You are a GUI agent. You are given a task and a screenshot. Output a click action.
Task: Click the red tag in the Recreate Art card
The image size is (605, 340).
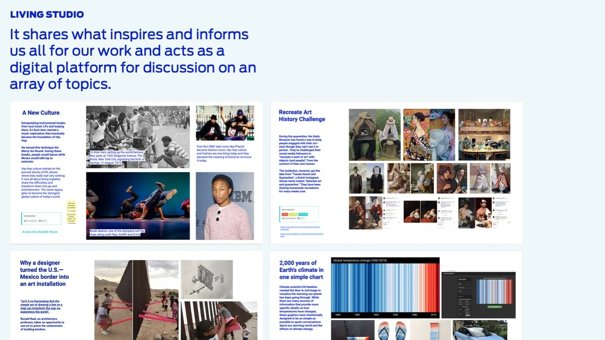[x=285, y=214]
